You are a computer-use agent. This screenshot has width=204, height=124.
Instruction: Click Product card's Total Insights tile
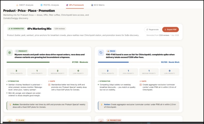[16, 72]
